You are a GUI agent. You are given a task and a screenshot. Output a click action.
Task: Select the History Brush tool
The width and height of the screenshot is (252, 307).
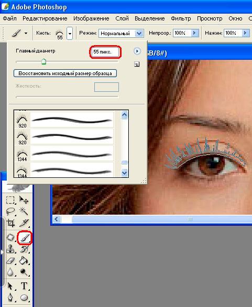coord(24,249)
